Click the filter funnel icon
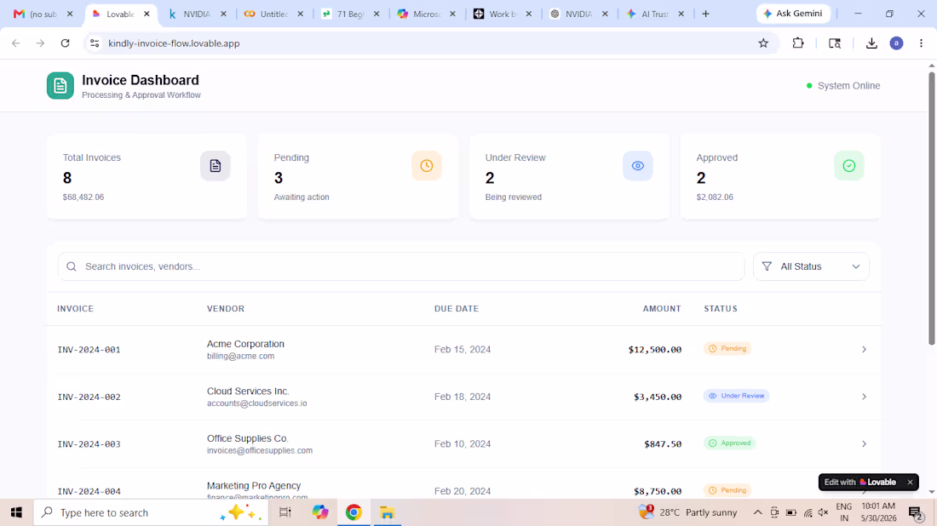This screenshot has height=526, width=937. coord(767,266)
